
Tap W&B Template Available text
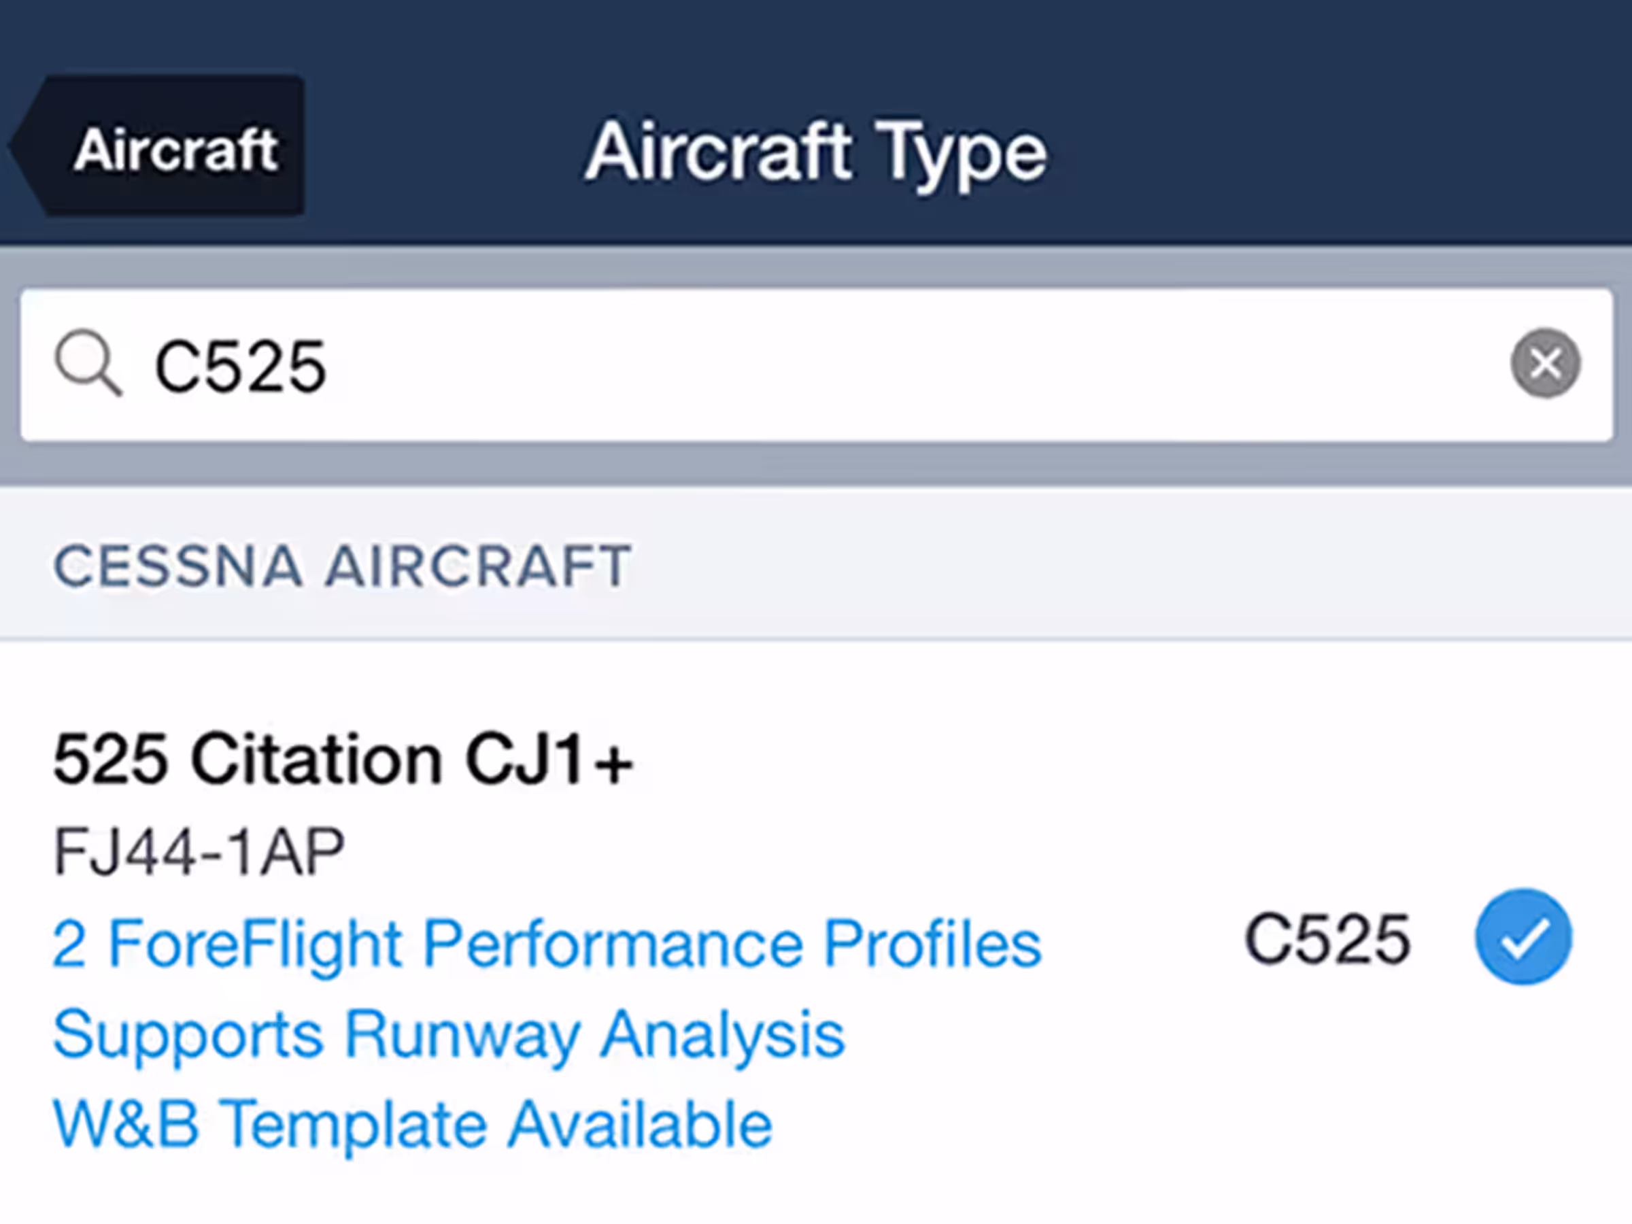click(413, 1123)
